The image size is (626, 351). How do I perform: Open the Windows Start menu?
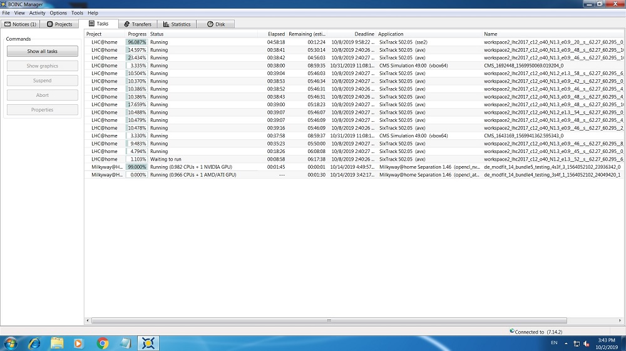point(11,343)
